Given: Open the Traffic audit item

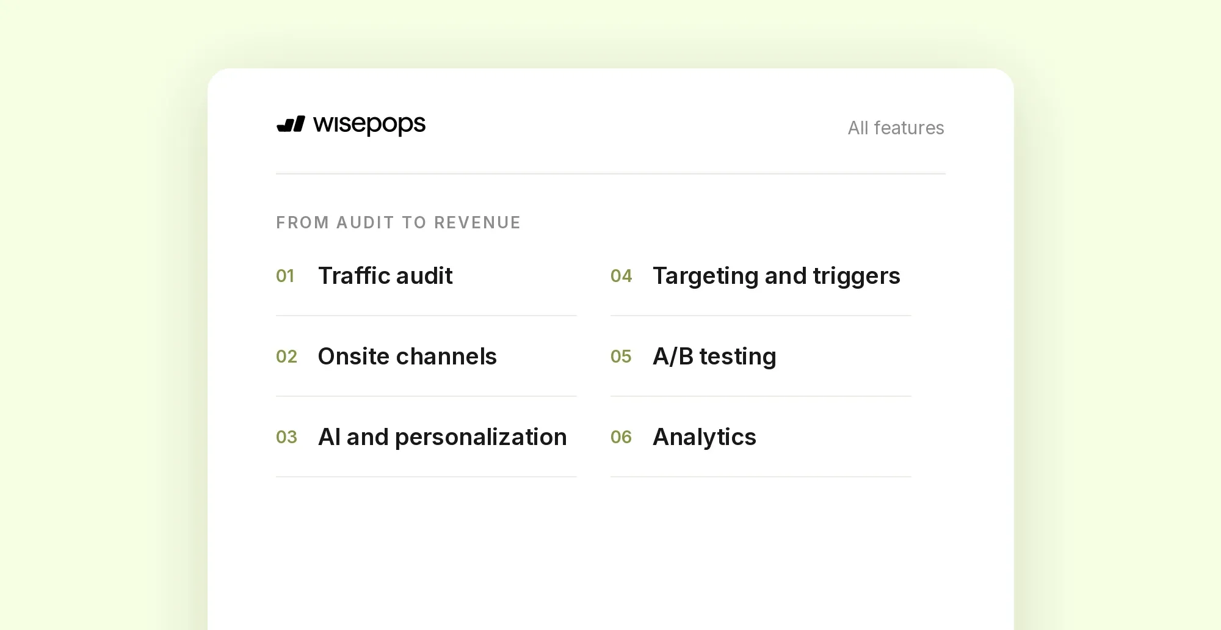Looking at the screenshot, I should [x=385, y=276].
